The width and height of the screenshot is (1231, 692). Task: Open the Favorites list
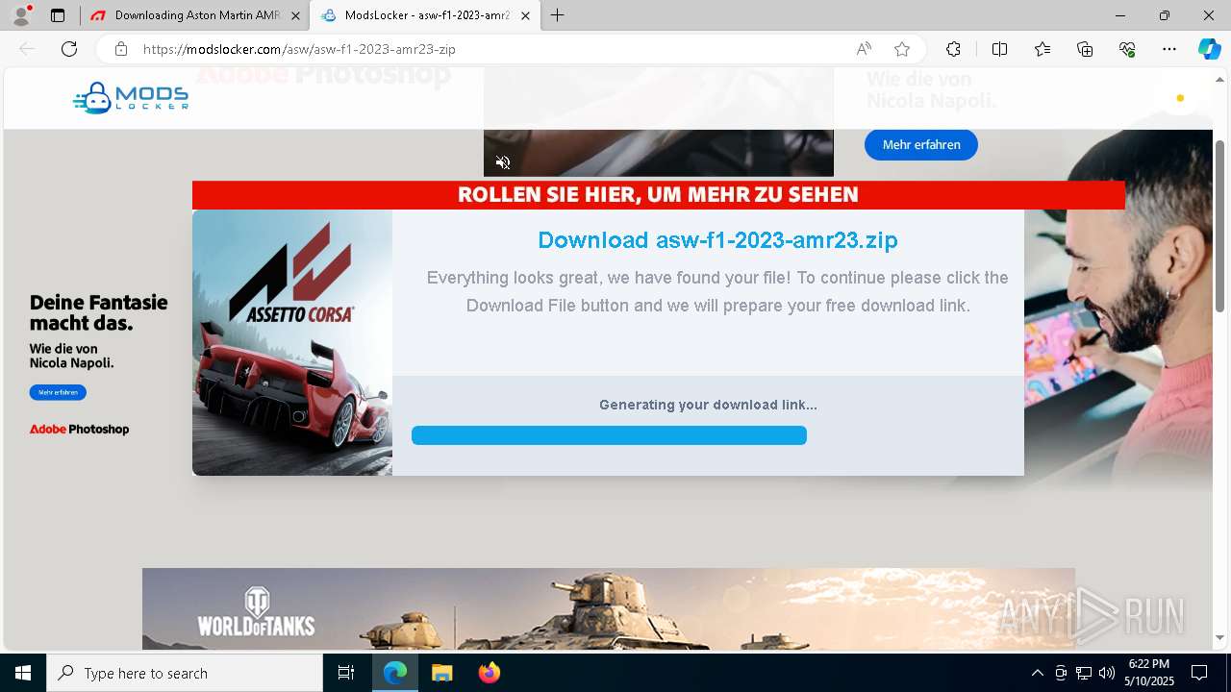[1043, 49]
